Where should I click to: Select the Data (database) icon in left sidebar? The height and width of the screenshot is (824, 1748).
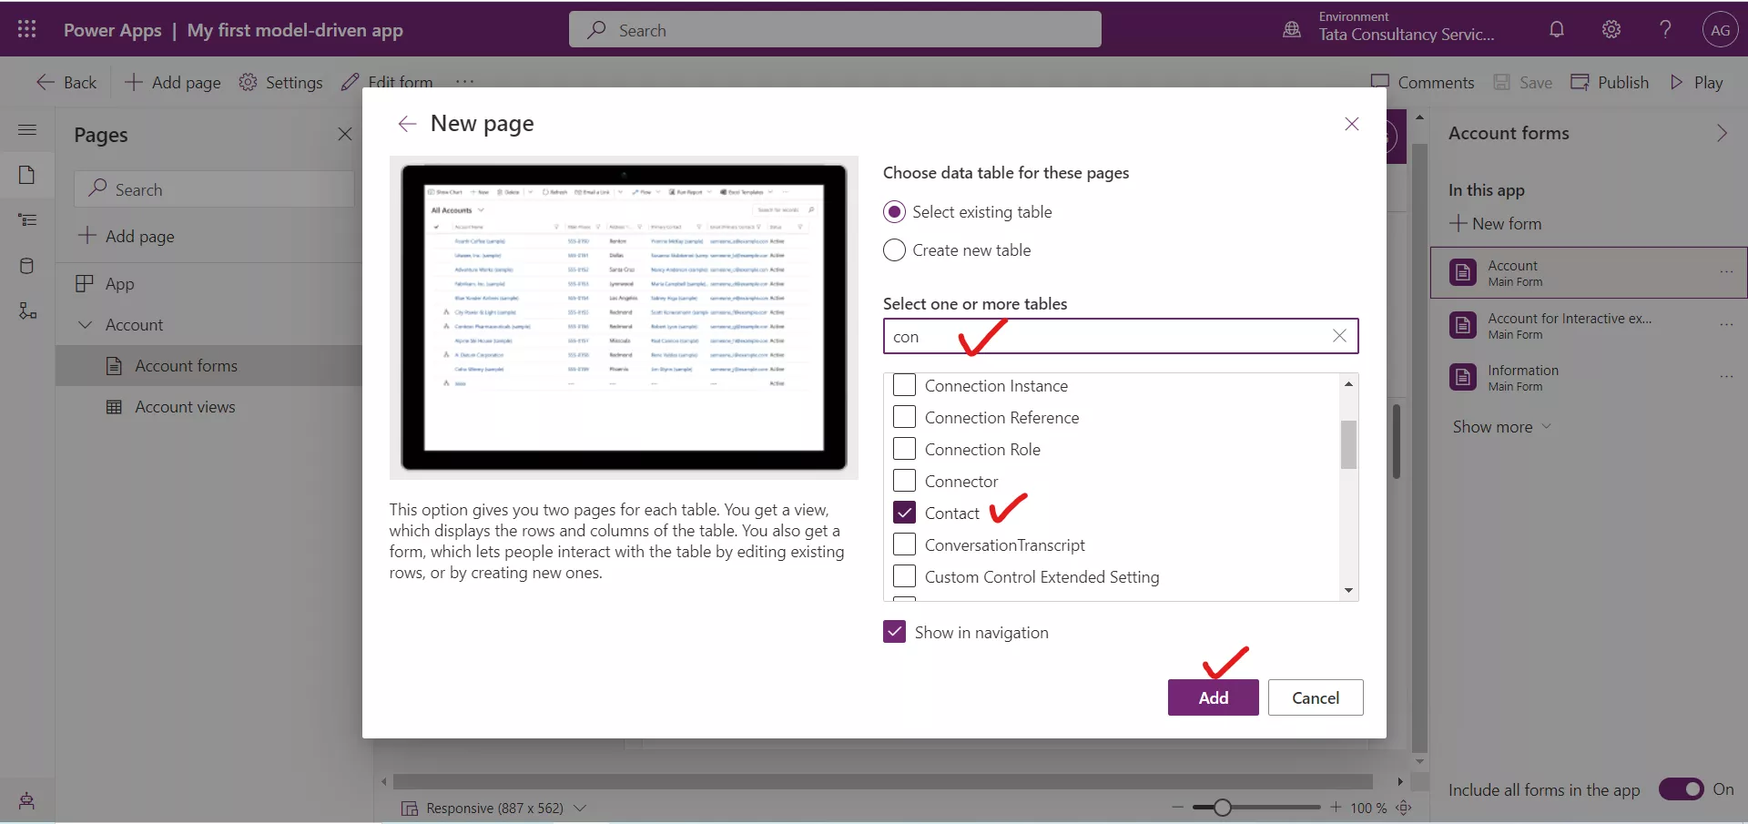click(27, 265)
